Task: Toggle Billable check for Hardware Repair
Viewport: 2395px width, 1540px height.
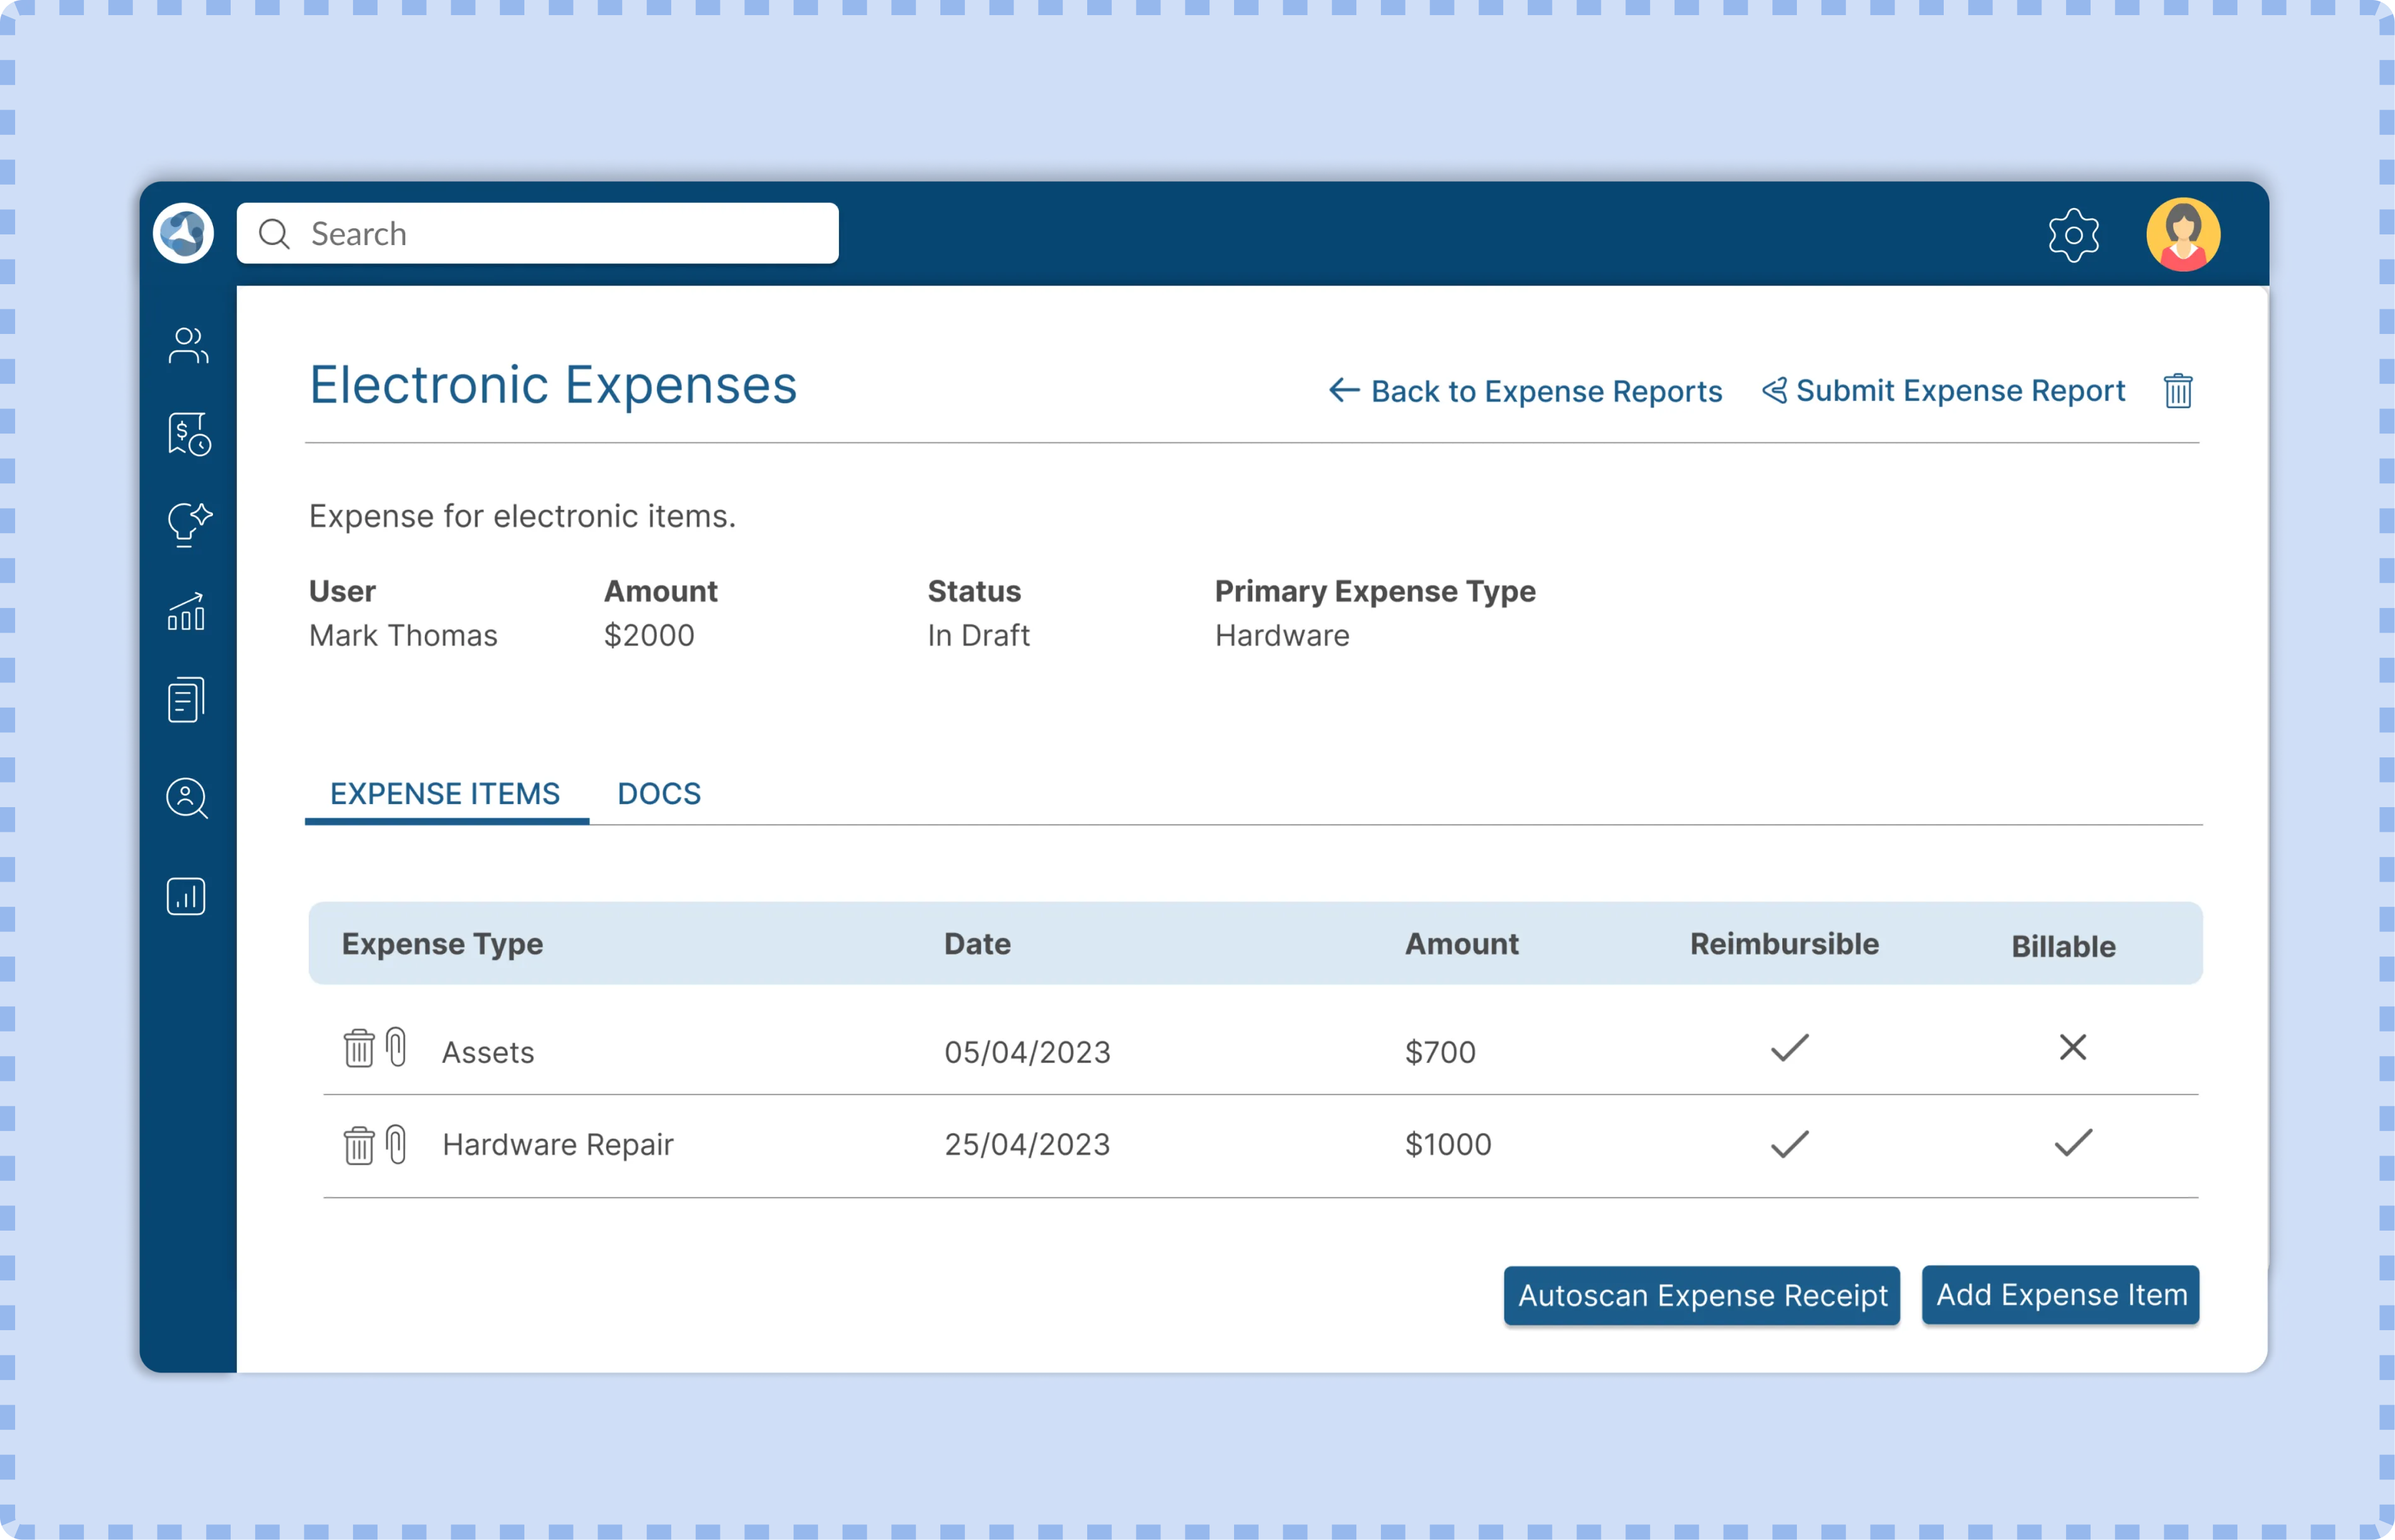Action: 2072,1142
